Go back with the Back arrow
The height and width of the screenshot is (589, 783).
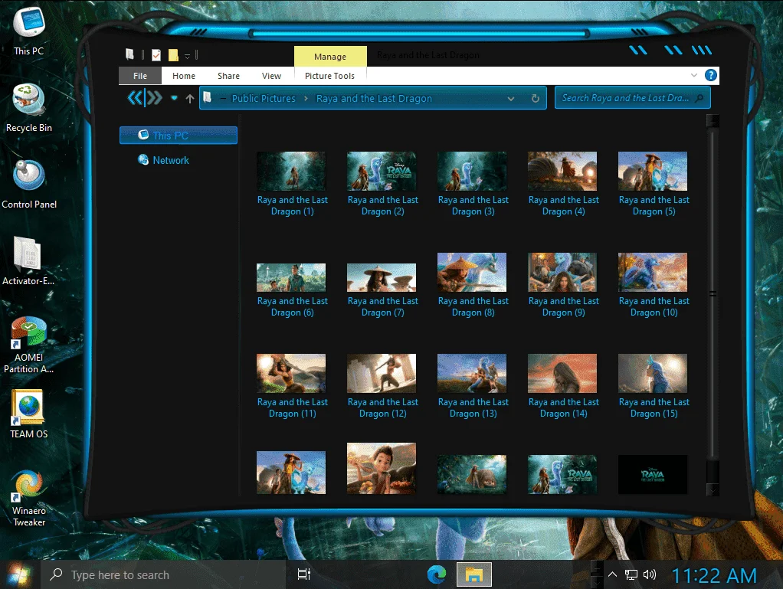[x=135, y=98]
